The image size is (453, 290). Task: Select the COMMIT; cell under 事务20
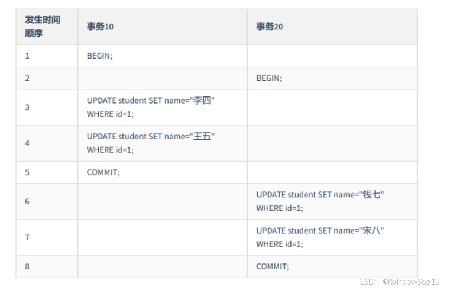(273, 266)
